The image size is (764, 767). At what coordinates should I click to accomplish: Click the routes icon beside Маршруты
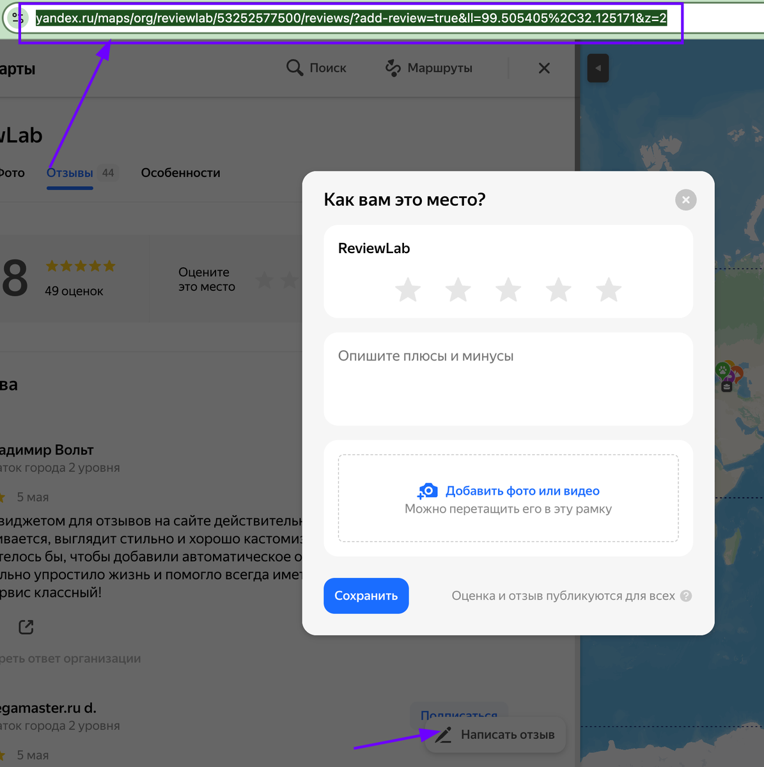tap(393, 68)
